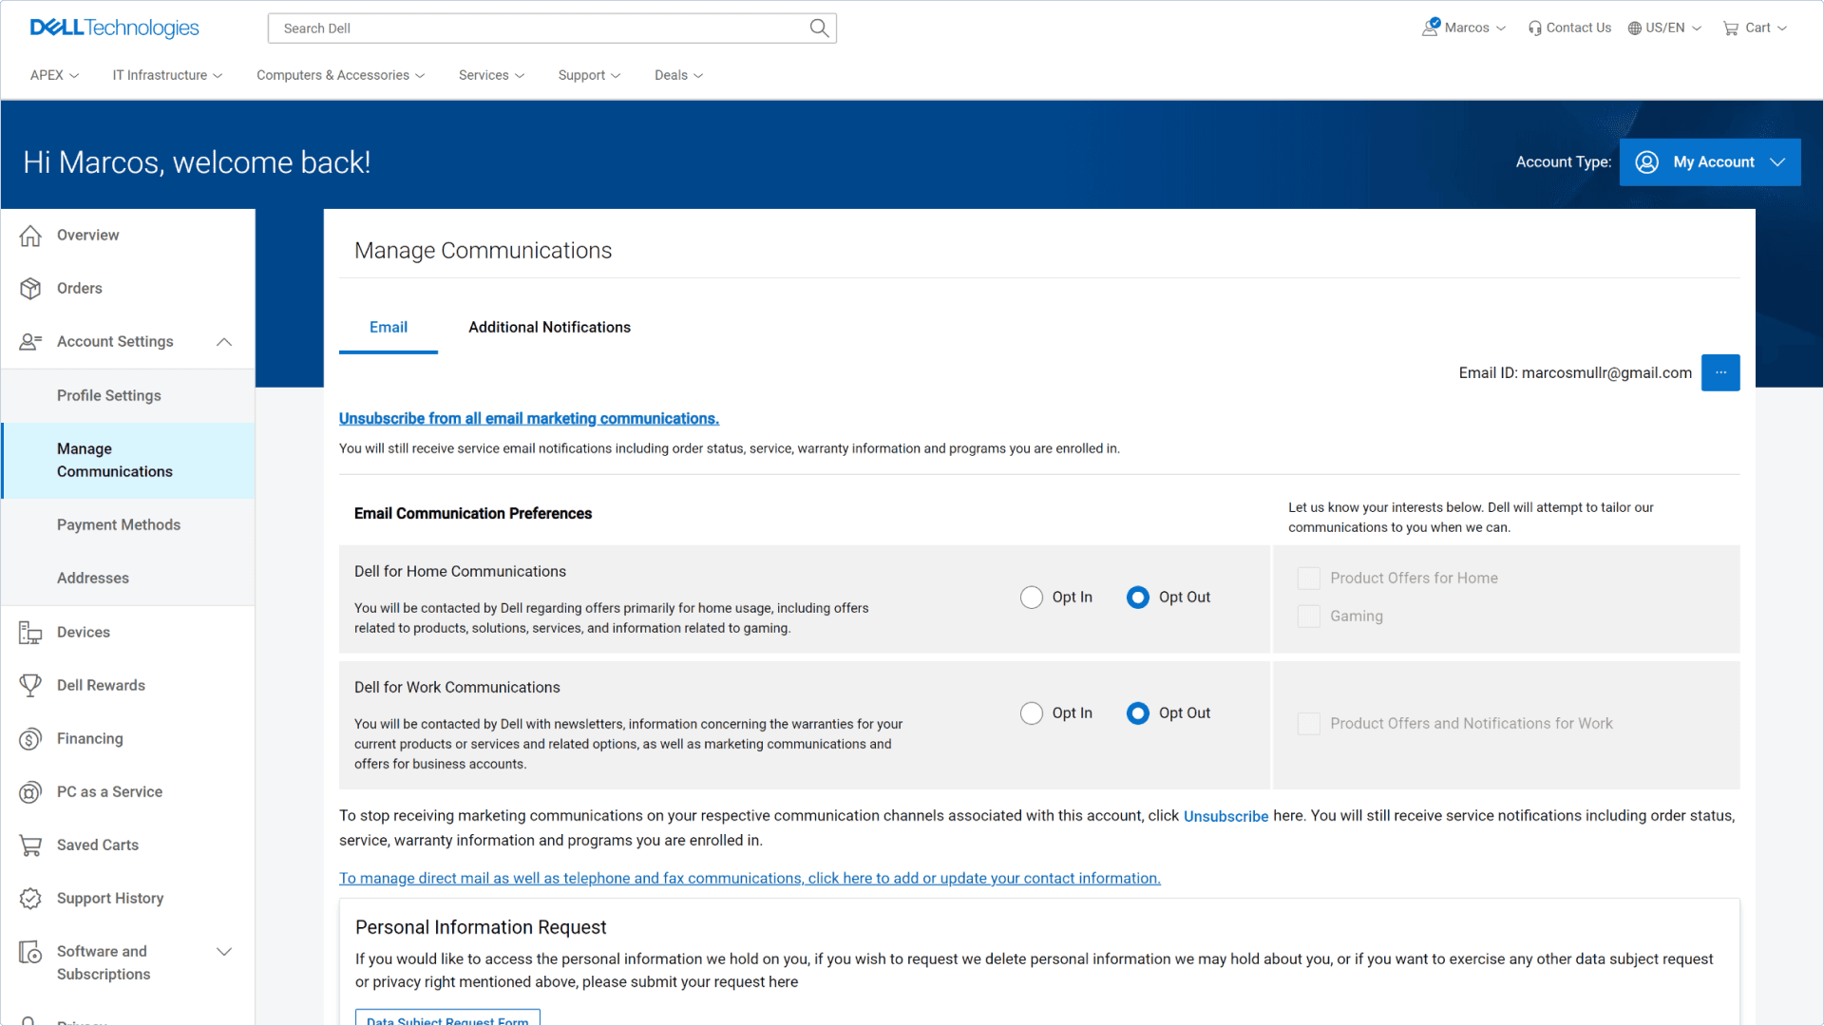
Task: Switch to Additional Notifications tab
Action: pos(549,328)
